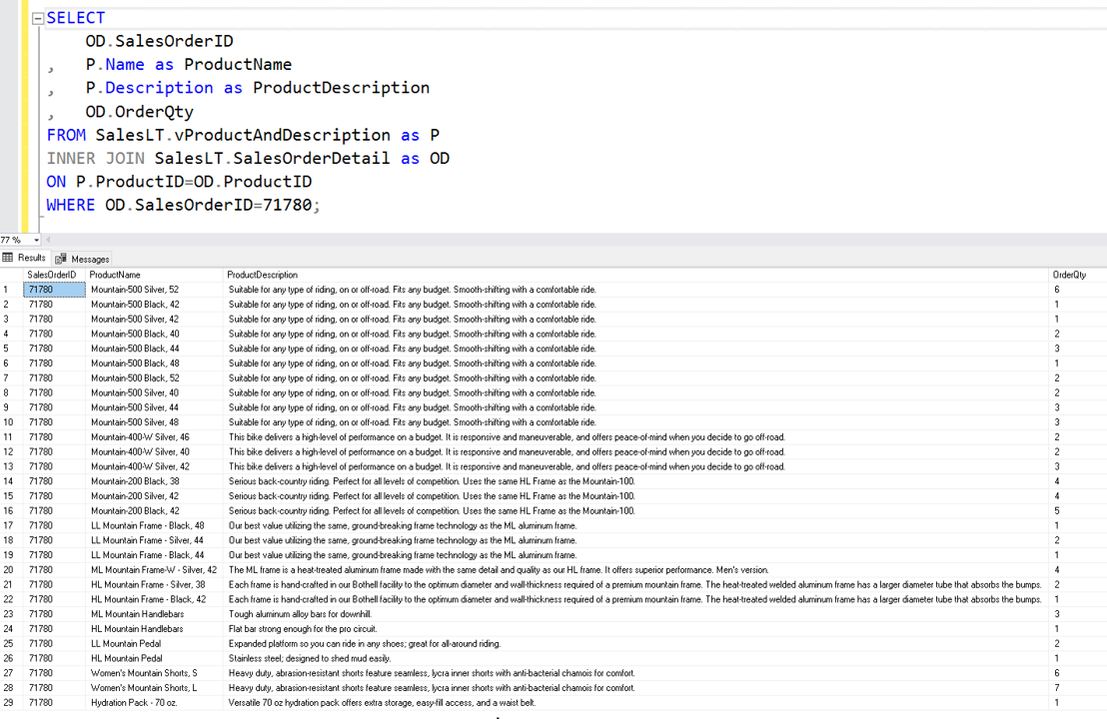This screenshot has height=719, width=1107.
Task: Click the editor's horizontal scroll left arrow
Action: (x=48, y=240)
